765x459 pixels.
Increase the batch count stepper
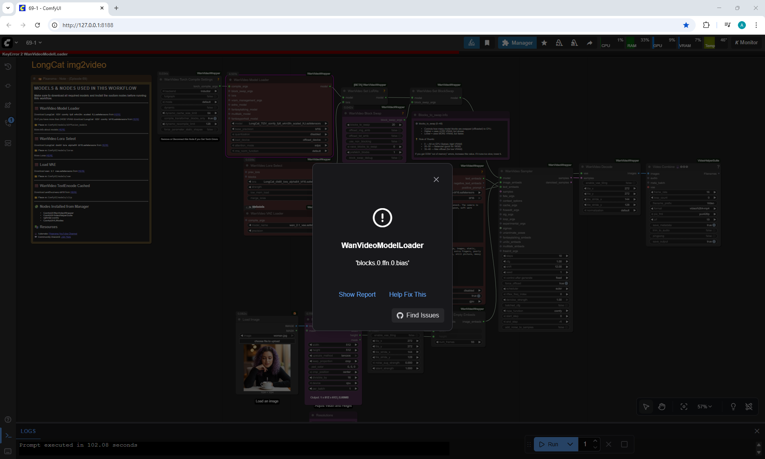point(595,441)
